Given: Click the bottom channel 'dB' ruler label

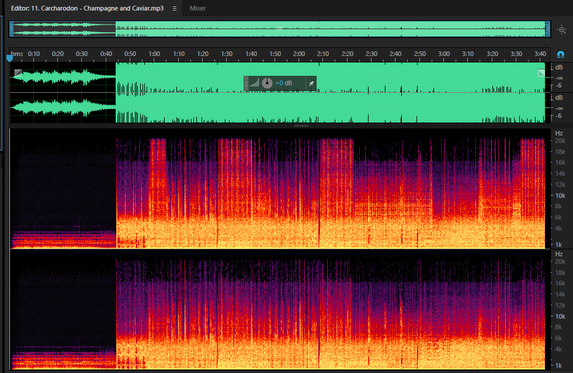Looking at the screenshot, I should point(559,98).
